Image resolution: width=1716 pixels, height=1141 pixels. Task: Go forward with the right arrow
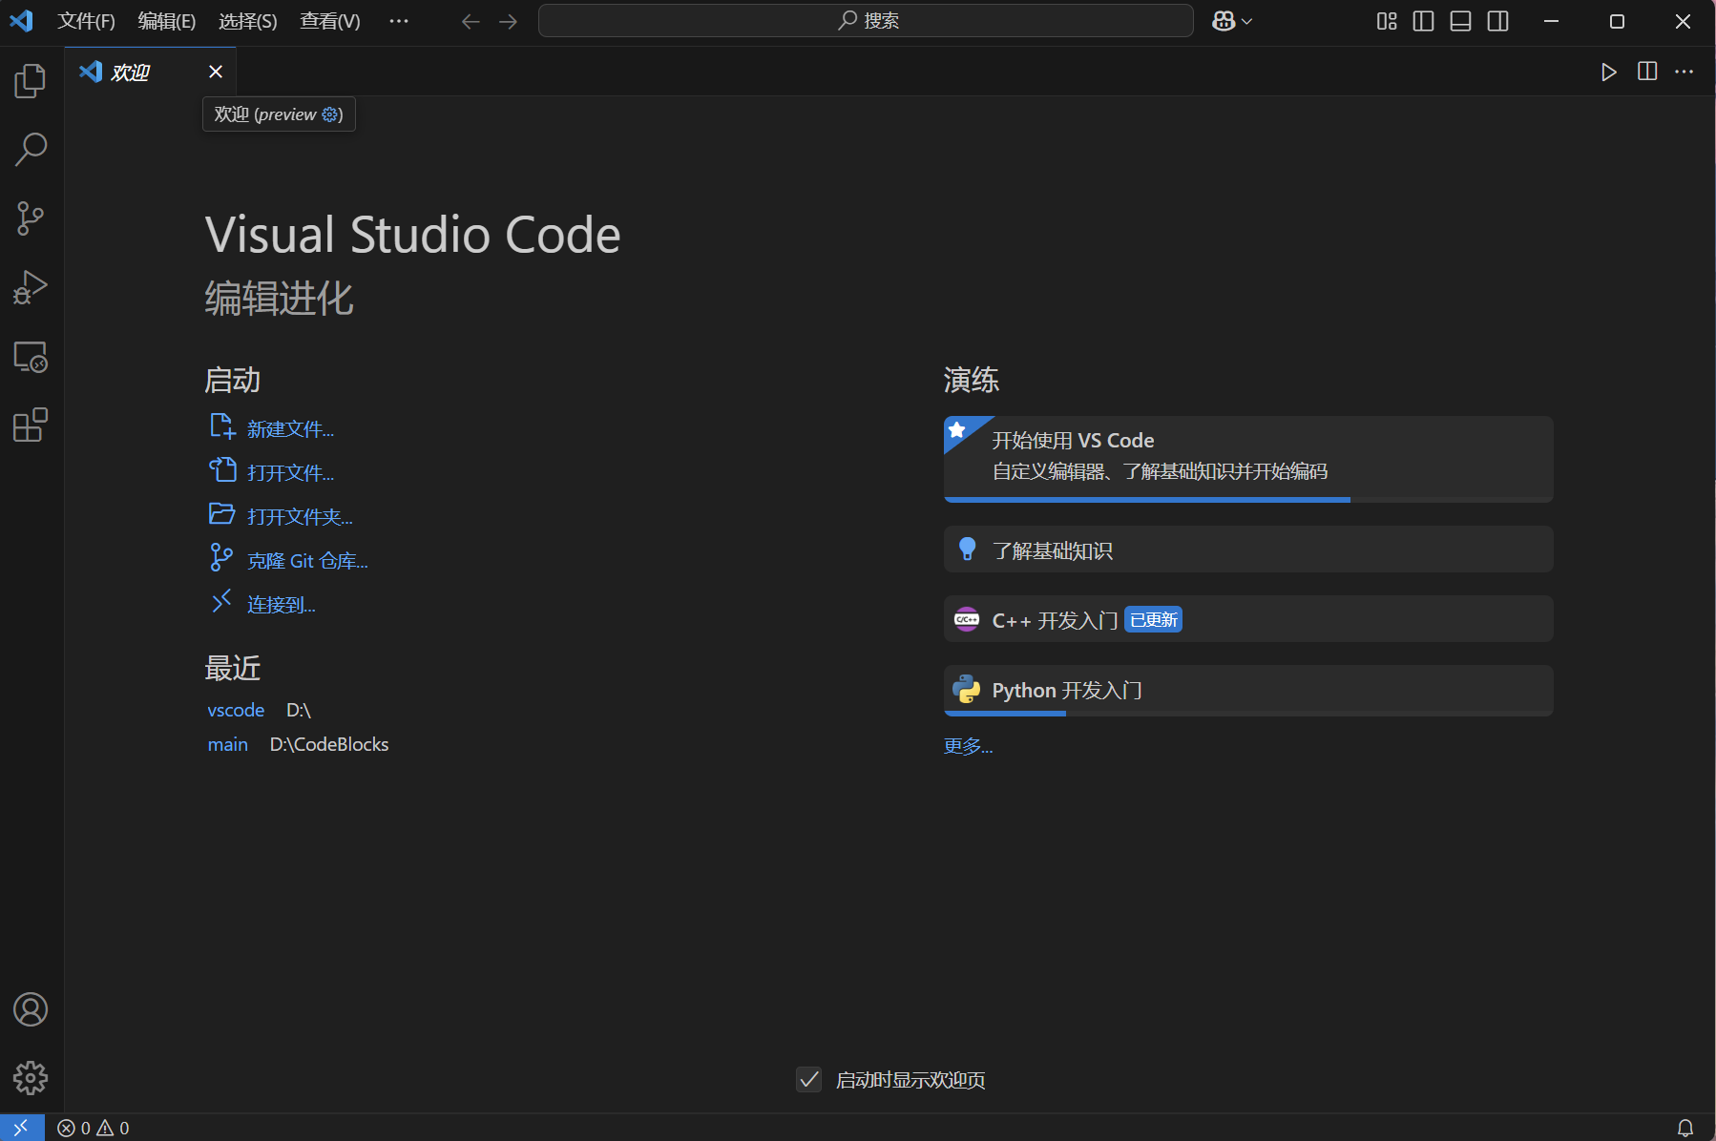pyautogui.click(x=509, y=21)
